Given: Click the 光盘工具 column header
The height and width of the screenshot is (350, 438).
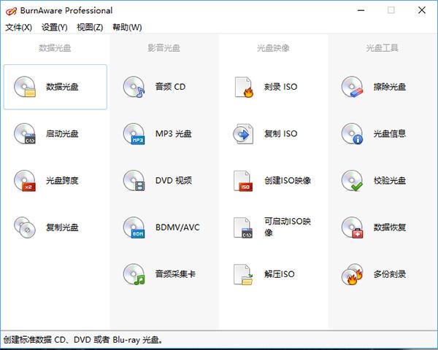Looking at the screenshot, I should pos(382,48).
